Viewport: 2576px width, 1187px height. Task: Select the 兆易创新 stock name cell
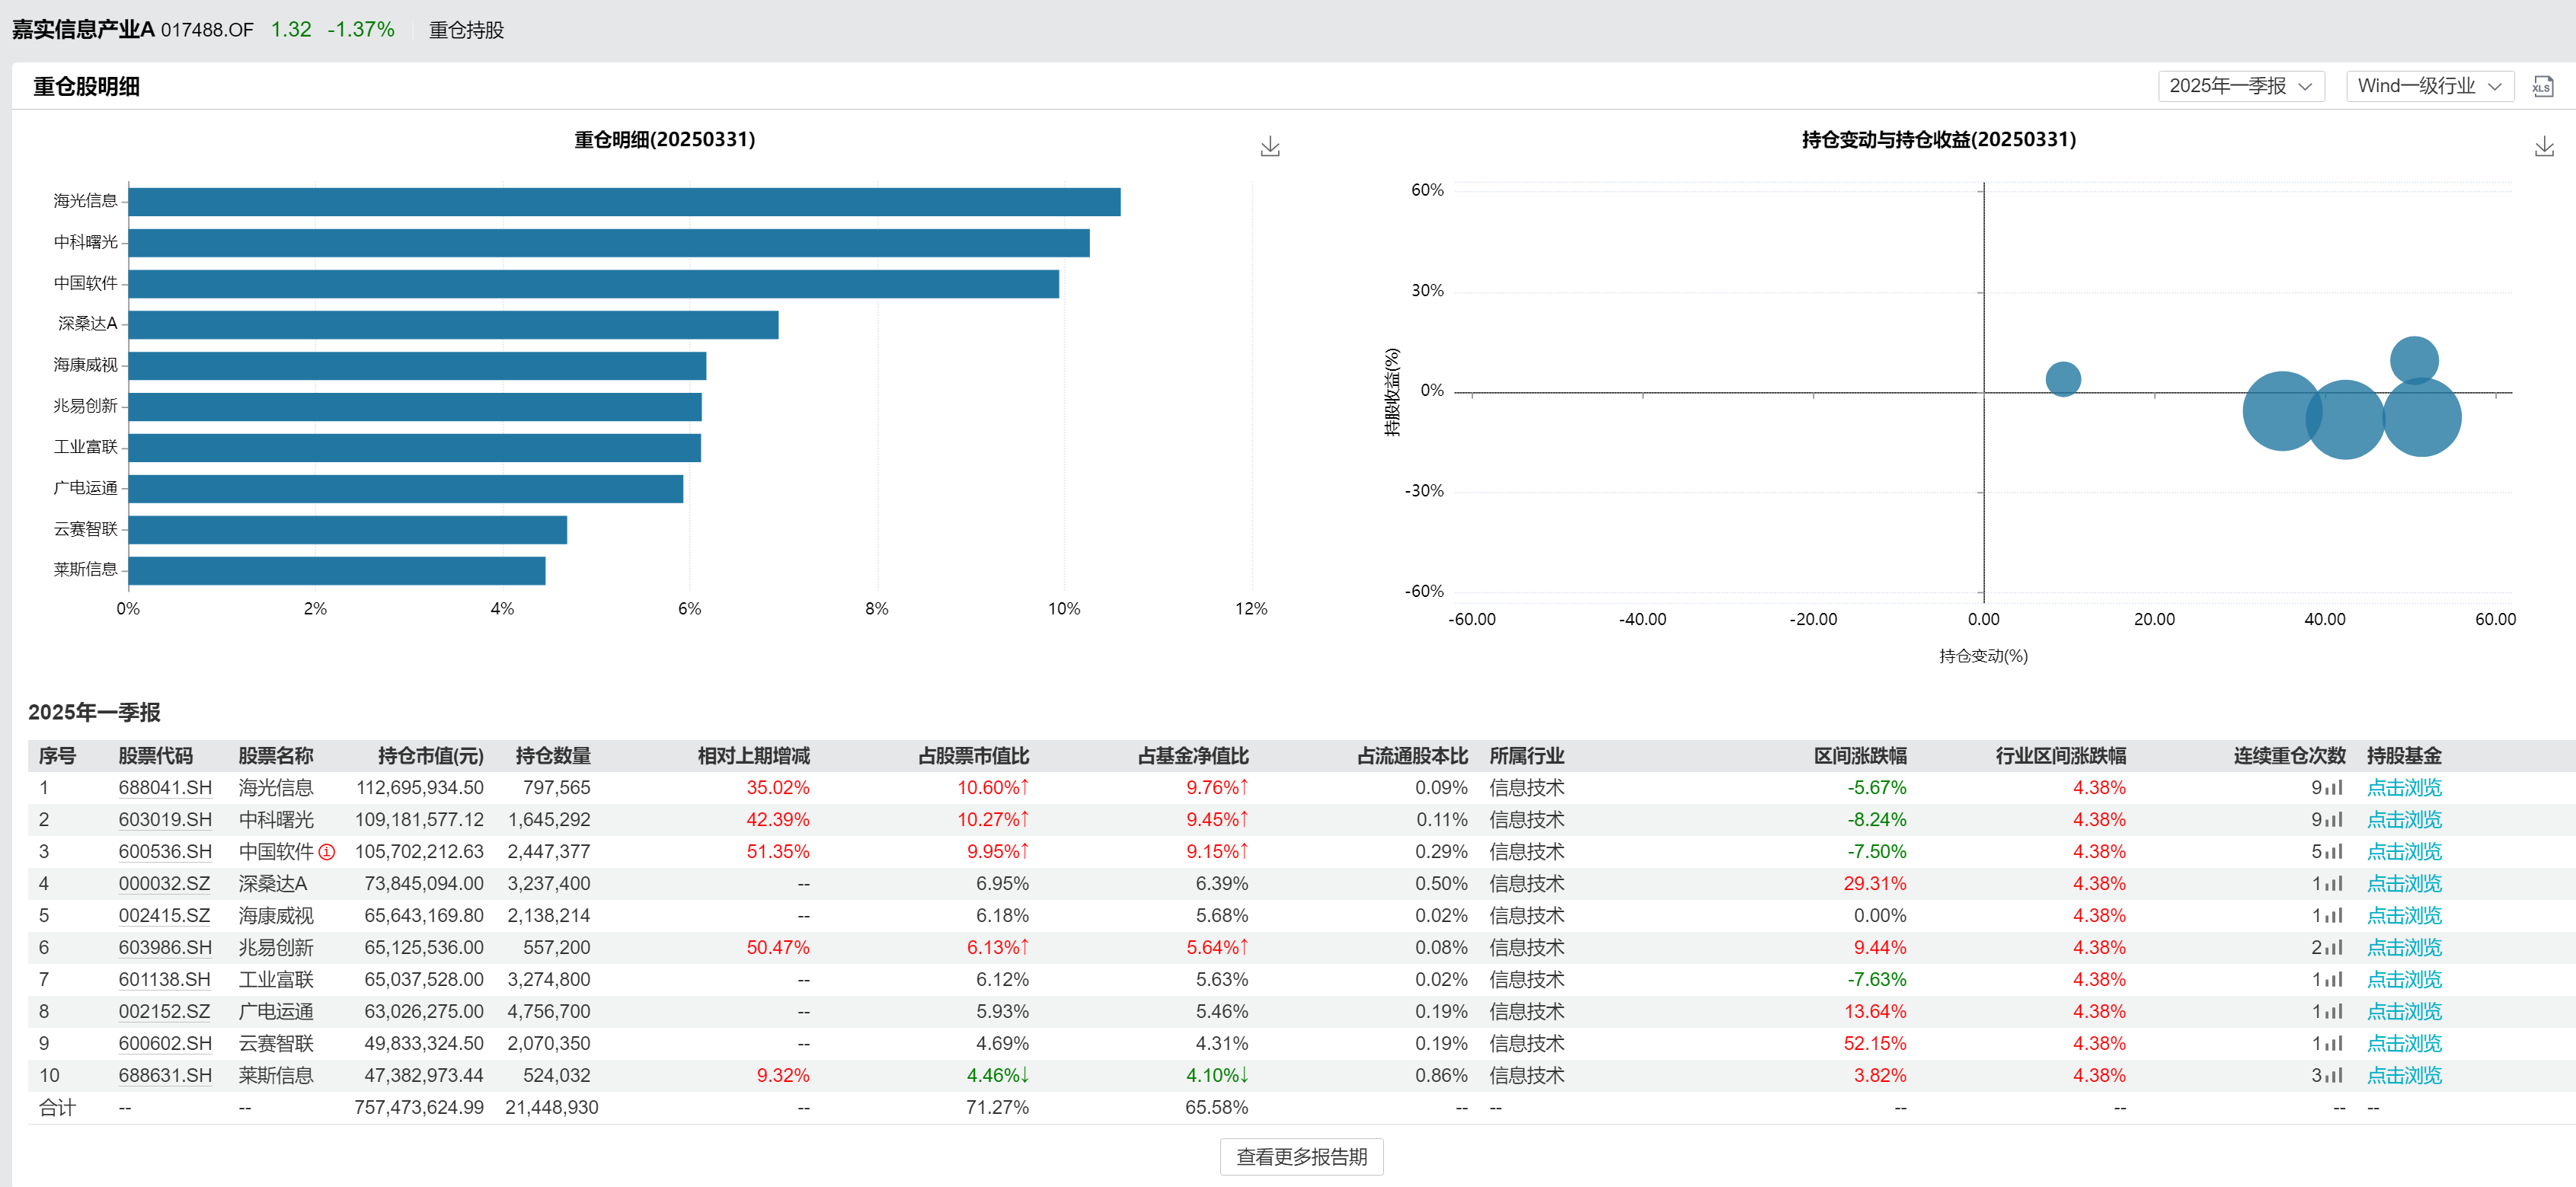tap(275, 948)
